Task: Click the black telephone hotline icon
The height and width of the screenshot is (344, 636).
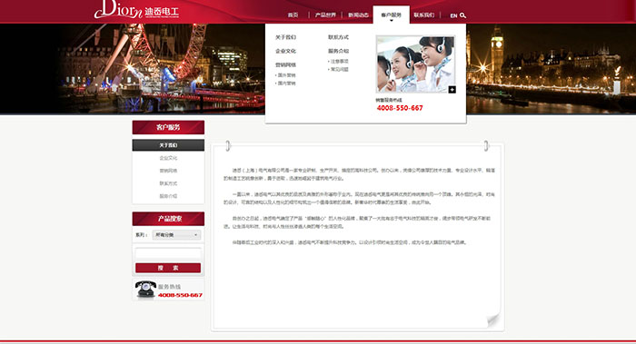Action: pos(145,290)
